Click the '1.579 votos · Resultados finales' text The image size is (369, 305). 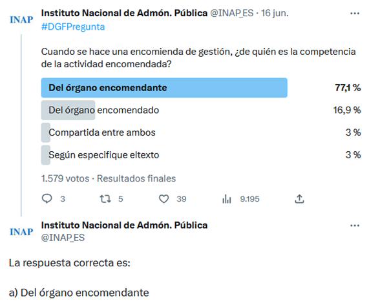click(109, 178)
